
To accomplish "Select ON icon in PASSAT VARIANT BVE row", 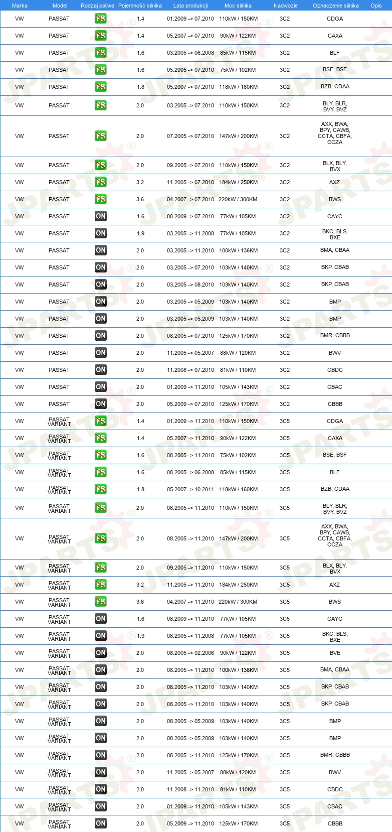I will point(101,653).
